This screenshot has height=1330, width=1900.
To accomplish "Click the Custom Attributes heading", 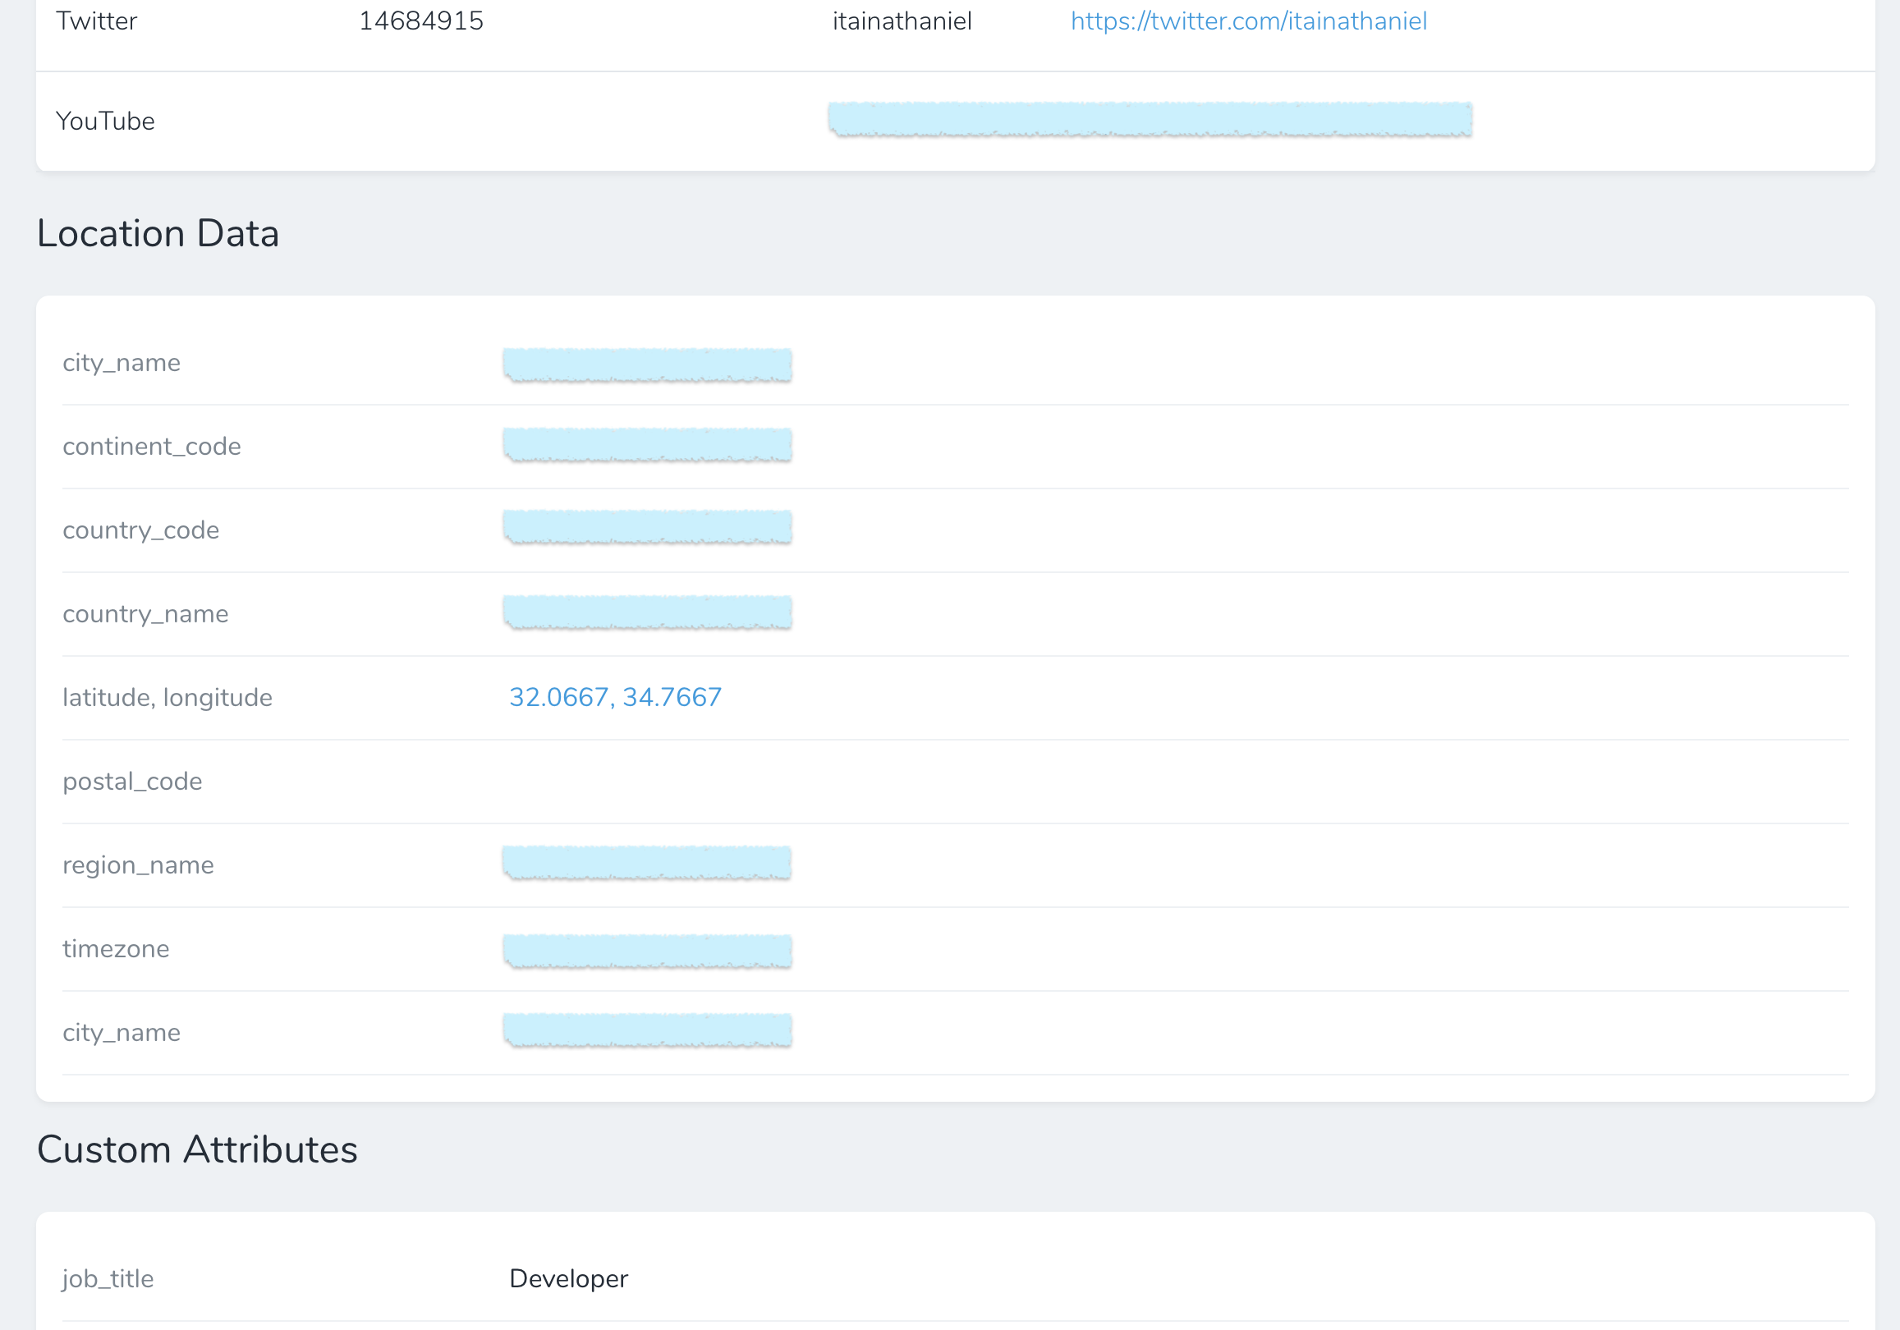I will pyautogui.click(x=197, y=1149).
